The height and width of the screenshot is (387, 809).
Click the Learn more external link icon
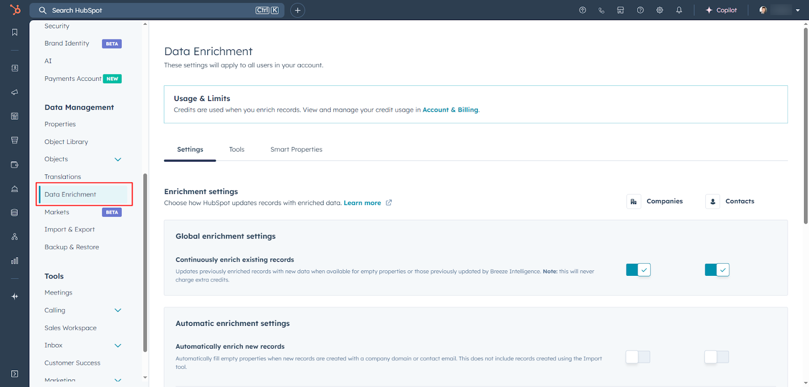point(389,203)
